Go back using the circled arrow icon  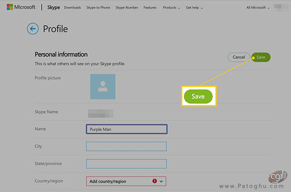[x=32, y=29]
